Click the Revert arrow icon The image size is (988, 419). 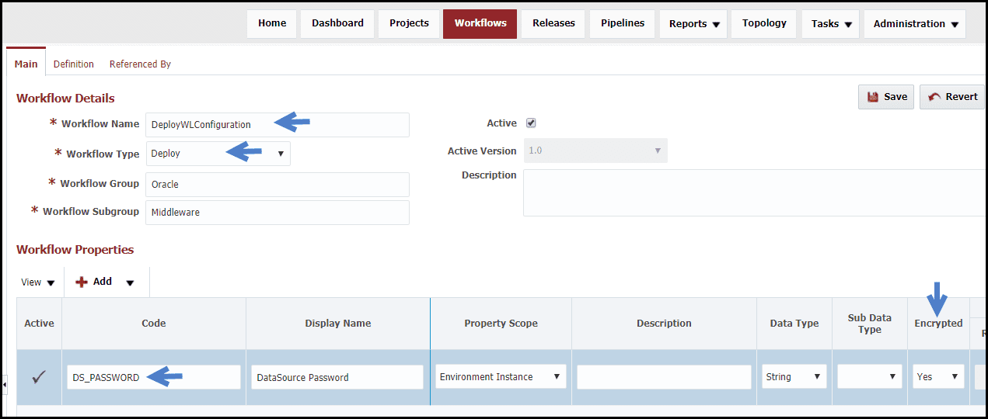(x=934, y=97)
